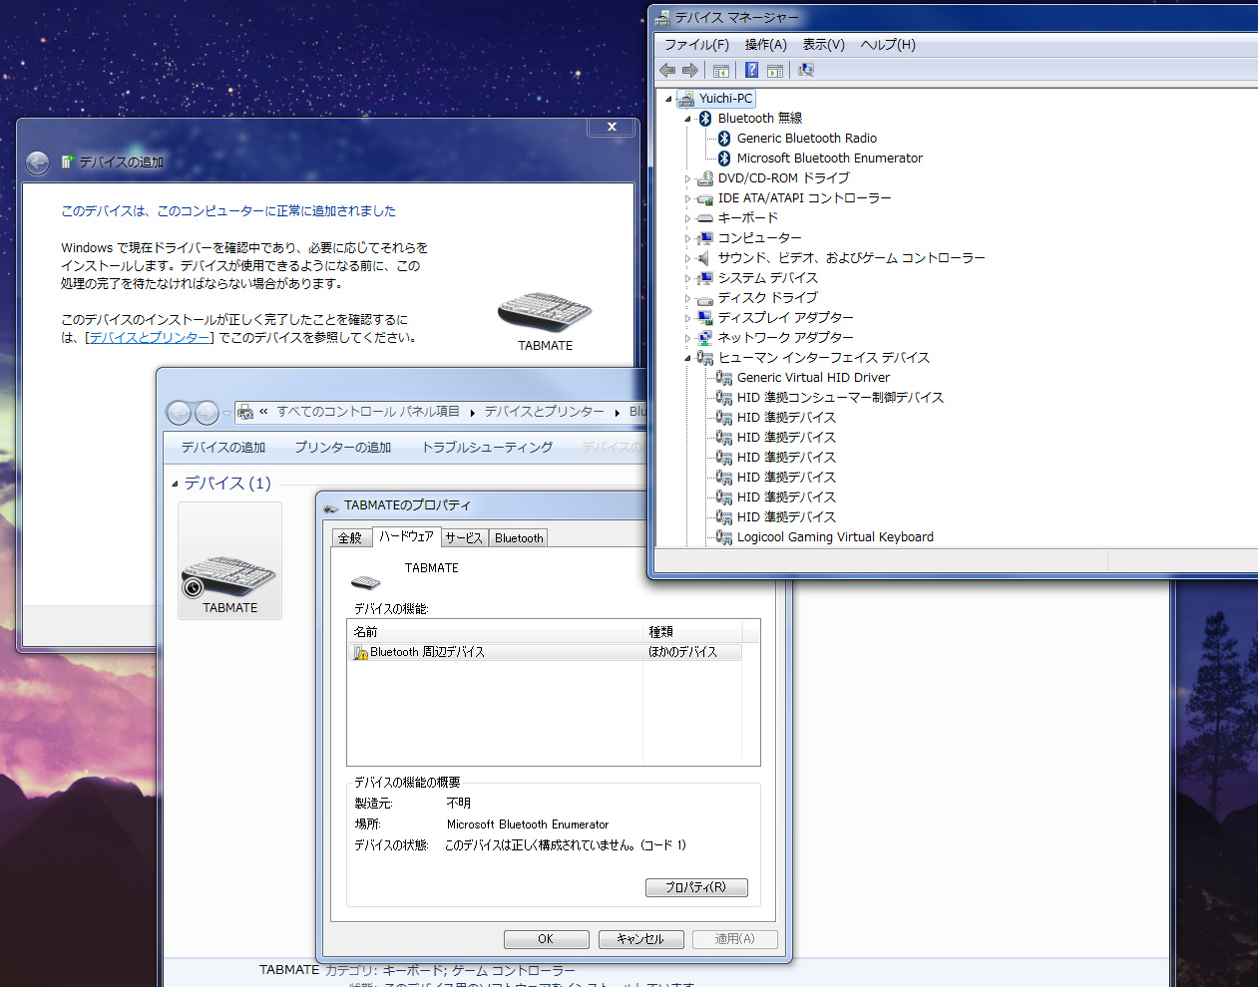Click the TABMATE カテゴリ details pane text
Viewport: 1258px width, 987px height.
pos(417,970)
